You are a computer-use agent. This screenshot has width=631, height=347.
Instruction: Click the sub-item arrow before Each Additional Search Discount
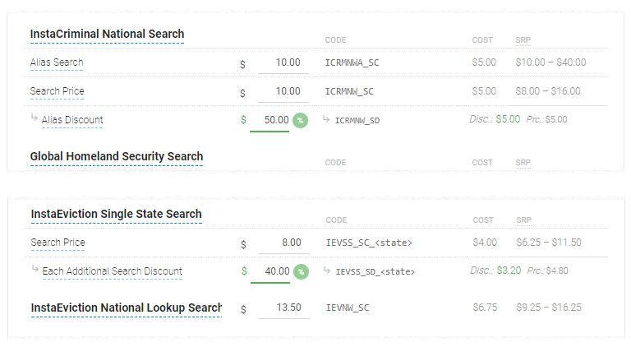[x=35, y=269]
